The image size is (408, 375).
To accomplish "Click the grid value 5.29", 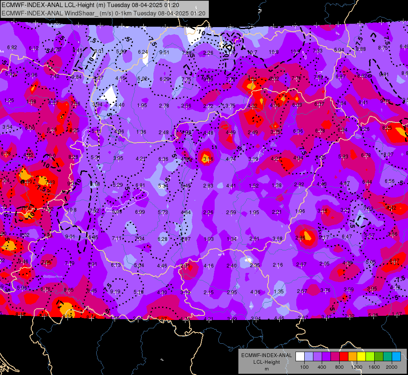I will (x=118, y=185).
